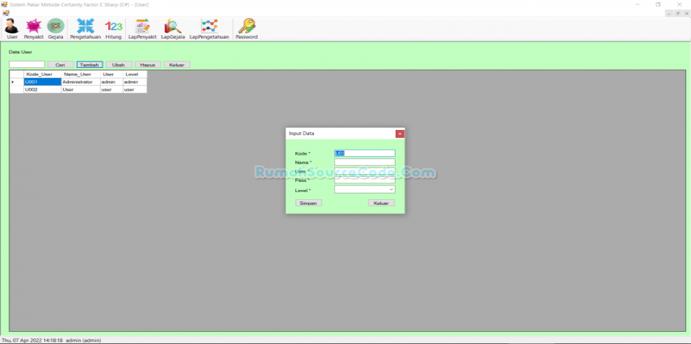Click the Level column header

tap(135, 74)
